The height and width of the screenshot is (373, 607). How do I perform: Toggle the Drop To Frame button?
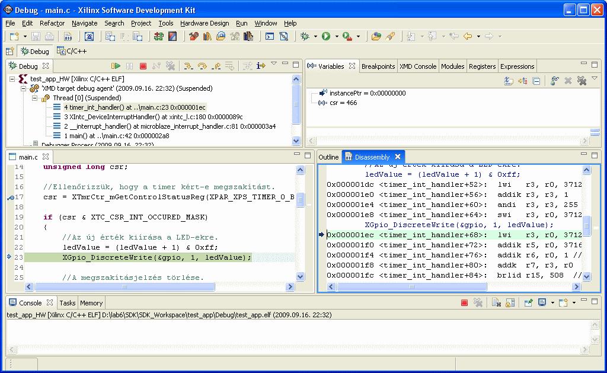click(229, 66)
